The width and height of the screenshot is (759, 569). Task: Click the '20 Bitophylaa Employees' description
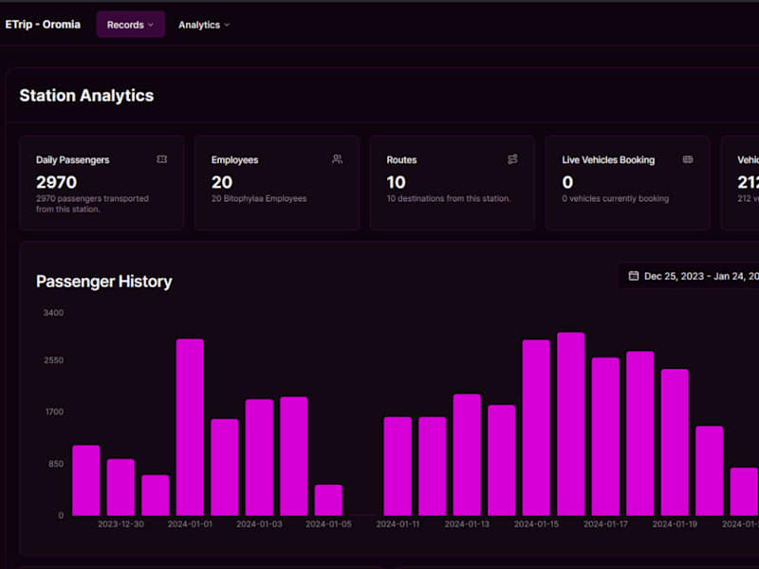click(x=259, y=198)
